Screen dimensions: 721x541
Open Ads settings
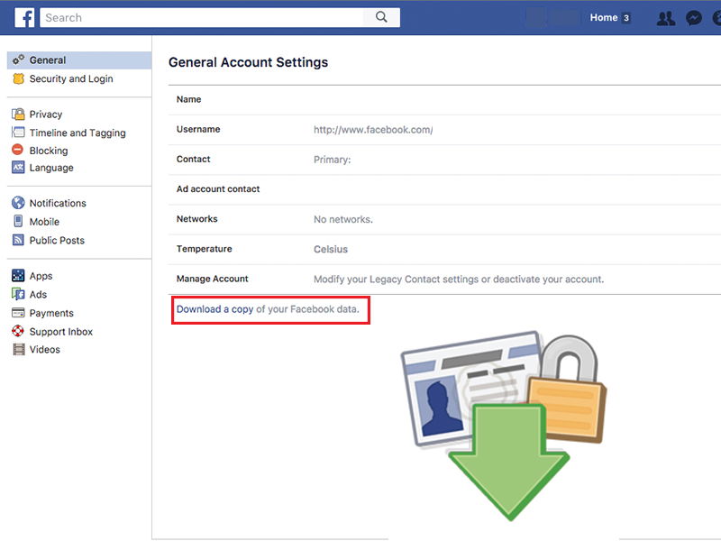coord(38,295)
